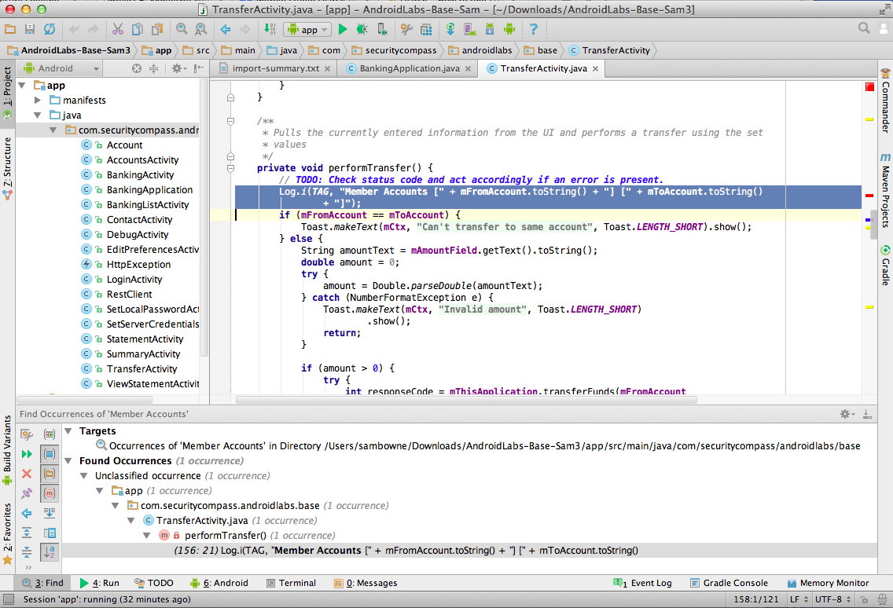This screenshot has width=893, height=608.
Task: Pin the Find results tab
Action: click(27, 493)
